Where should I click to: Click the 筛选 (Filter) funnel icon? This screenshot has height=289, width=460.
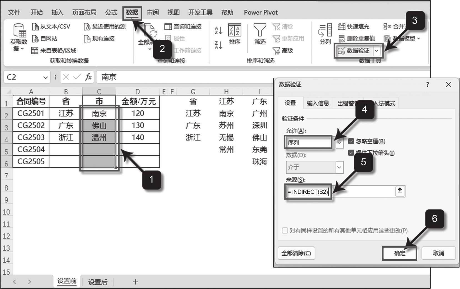coord(260,30)
